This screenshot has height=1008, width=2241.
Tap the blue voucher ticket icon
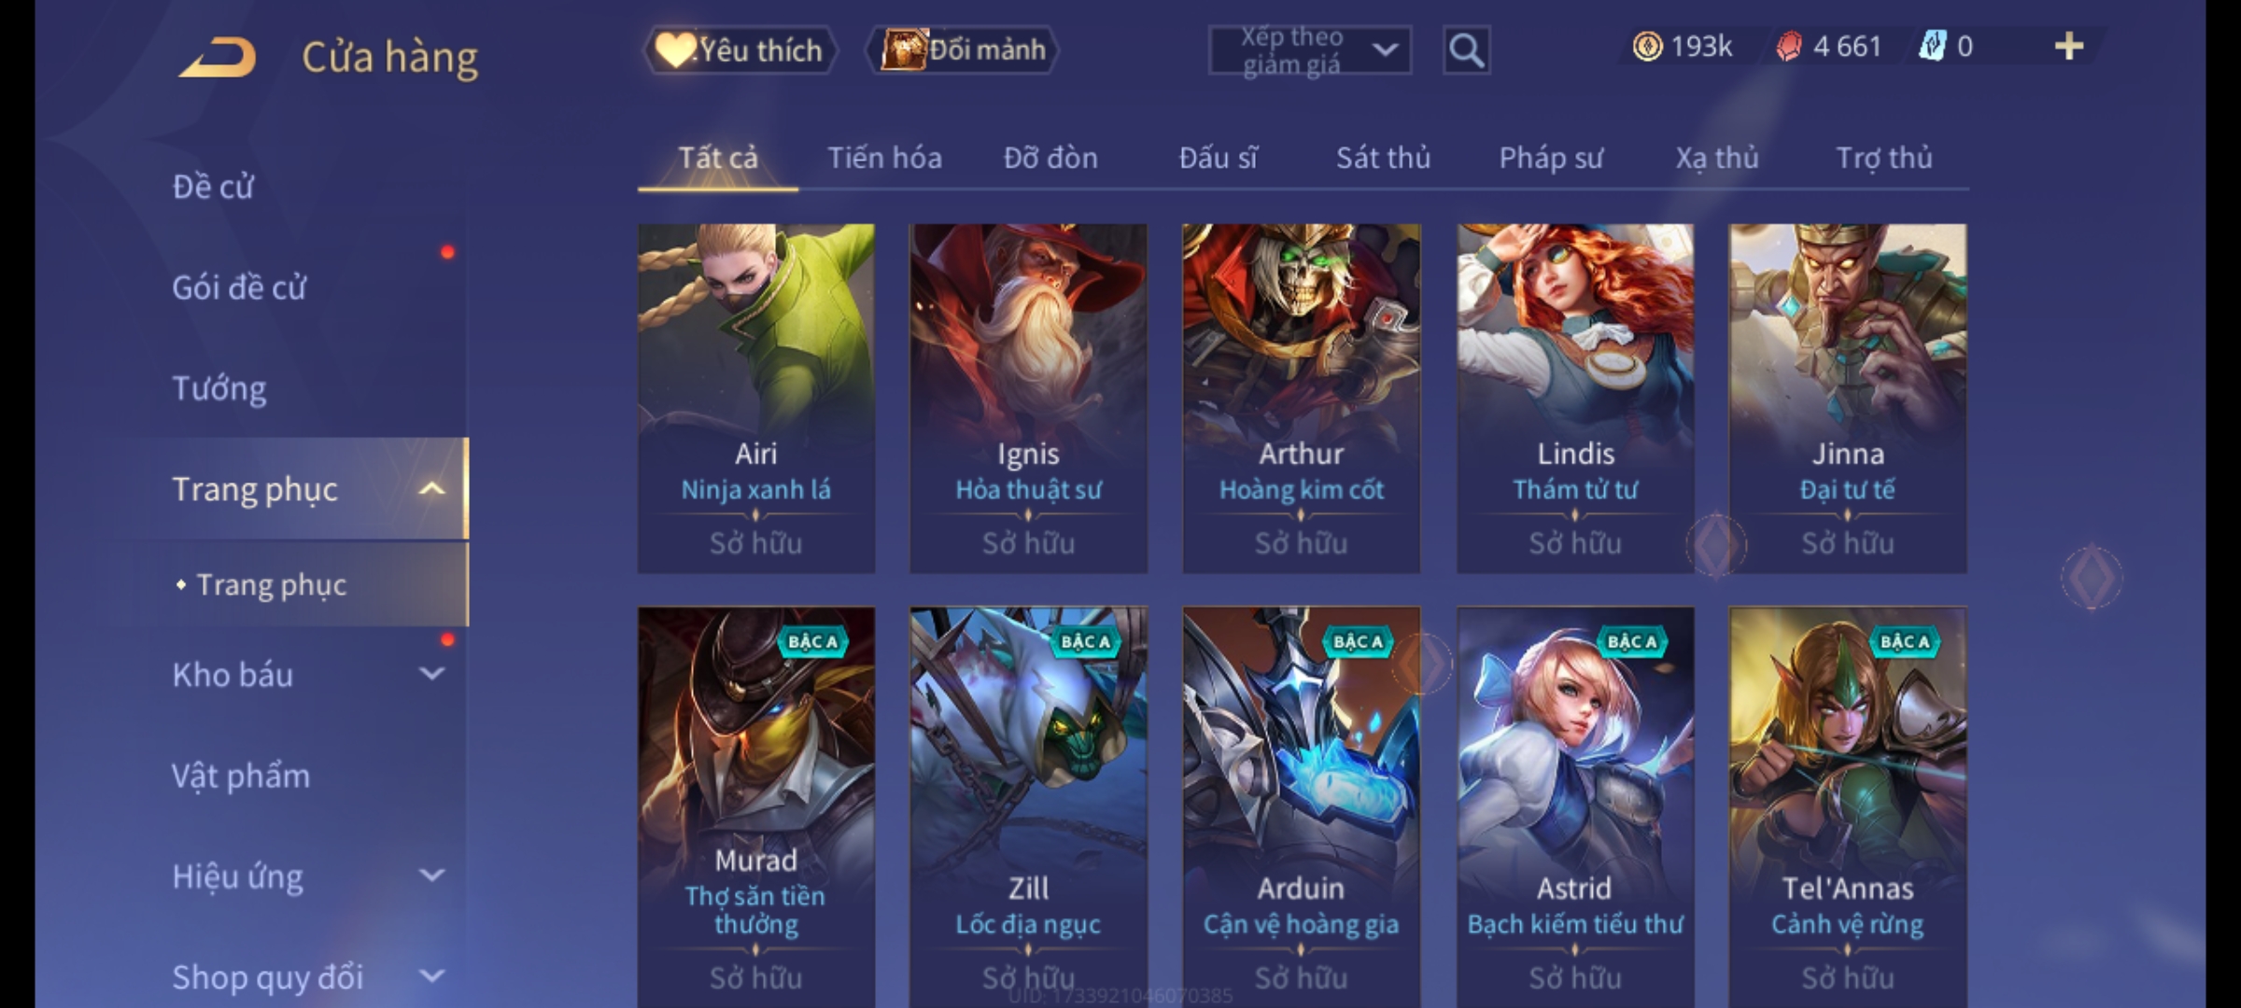click(x=1932, y=46)
